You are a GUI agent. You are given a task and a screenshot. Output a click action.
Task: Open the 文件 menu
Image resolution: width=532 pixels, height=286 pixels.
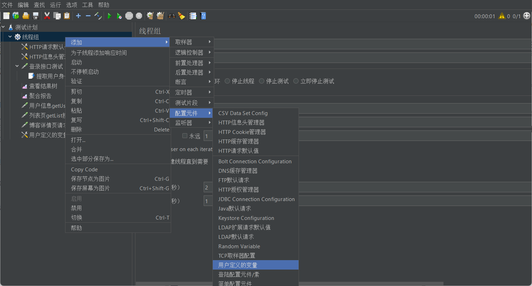(x=7, y=5)
